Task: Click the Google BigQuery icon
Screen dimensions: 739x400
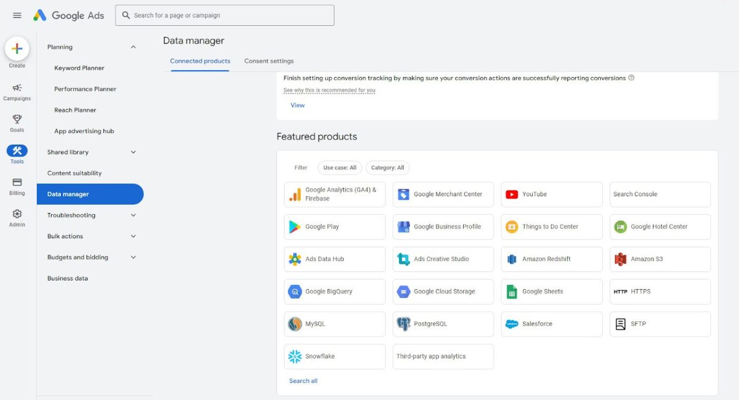Action: [295, 292]
